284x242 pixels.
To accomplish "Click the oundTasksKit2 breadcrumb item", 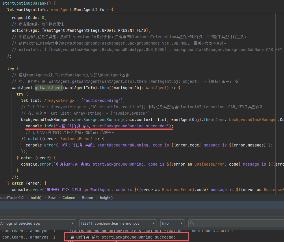I will coord(12,197).
